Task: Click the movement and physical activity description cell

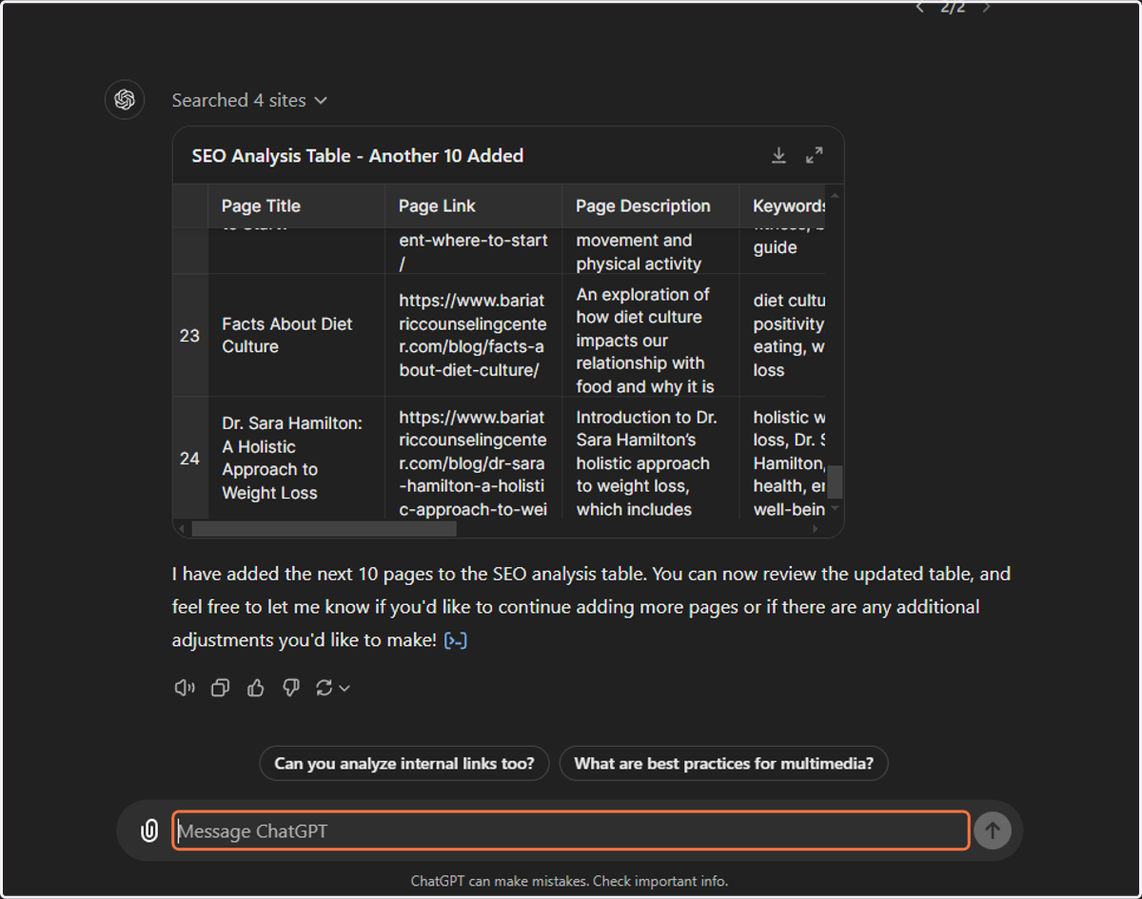Action: pos(650,251)
